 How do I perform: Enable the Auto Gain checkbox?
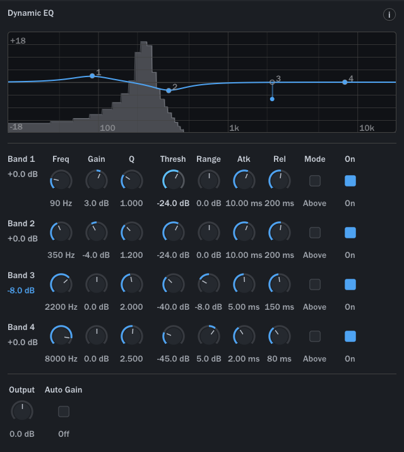tap(64, 412)
